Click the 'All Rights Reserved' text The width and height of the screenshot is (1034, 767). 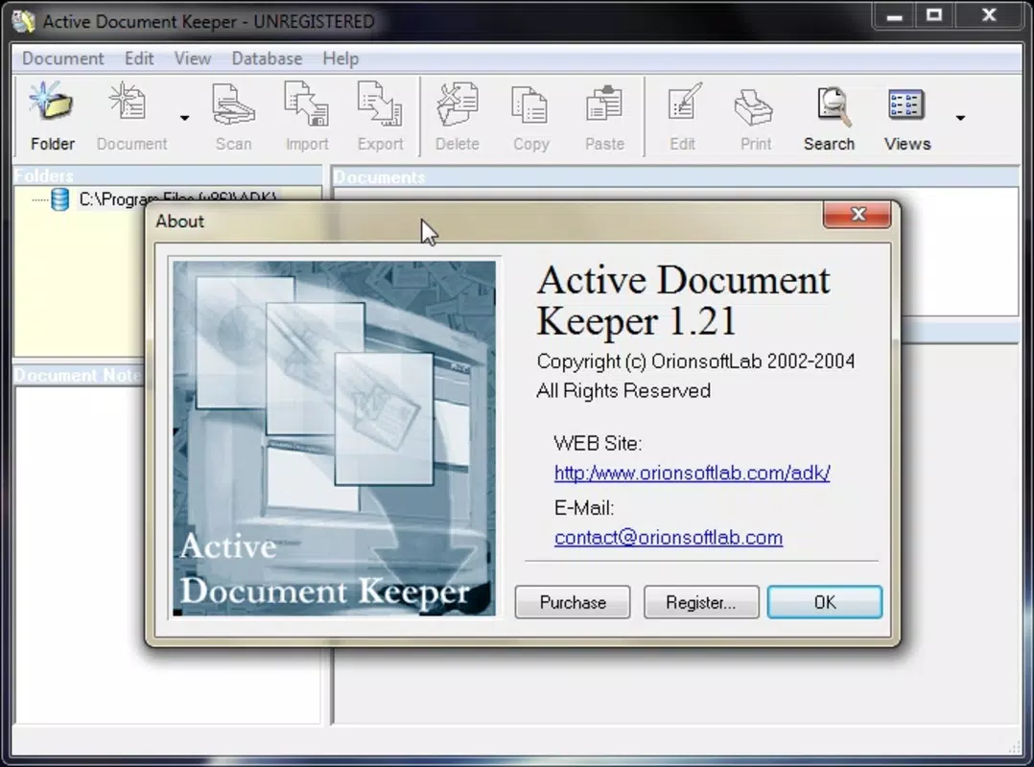[623, 391]
